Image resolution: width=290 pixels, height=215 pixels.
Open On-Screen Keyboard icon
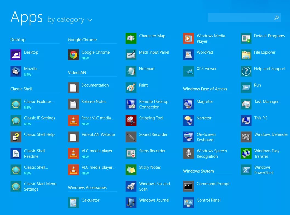[x=189, y=137]
